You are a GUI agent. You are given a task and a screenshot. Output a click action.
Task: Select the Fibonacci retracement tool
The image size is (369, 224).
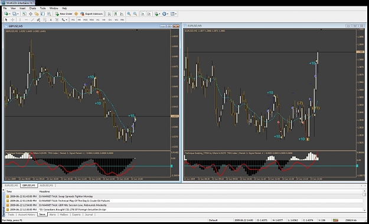tap(45, 20)
